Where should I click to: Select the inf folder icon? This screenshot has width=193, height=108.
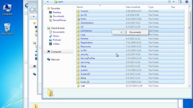click(78, 27)
